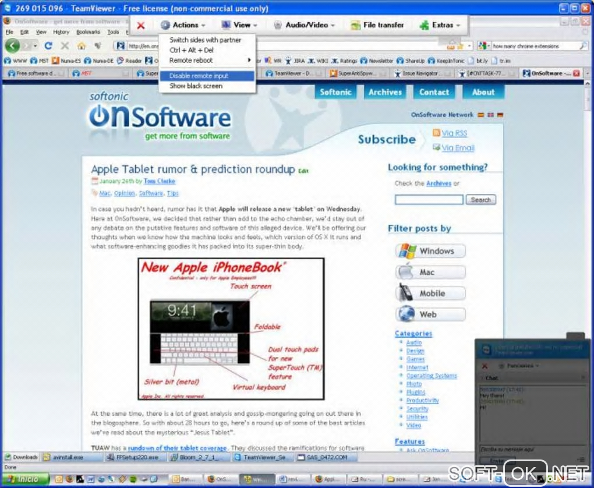
Task: Open the View dropdown in TeamViewer toolbar
Action: tap(239, 25)
